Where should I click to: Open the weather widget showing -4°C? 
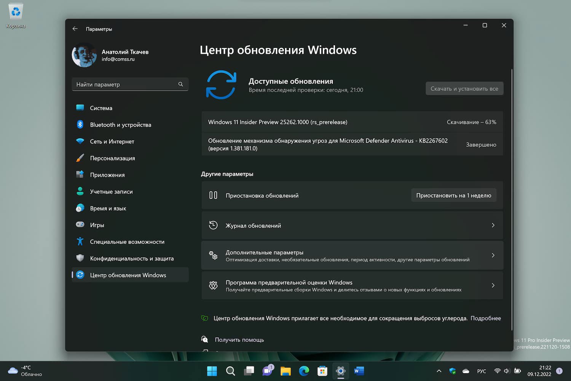[x=23, y=370]
